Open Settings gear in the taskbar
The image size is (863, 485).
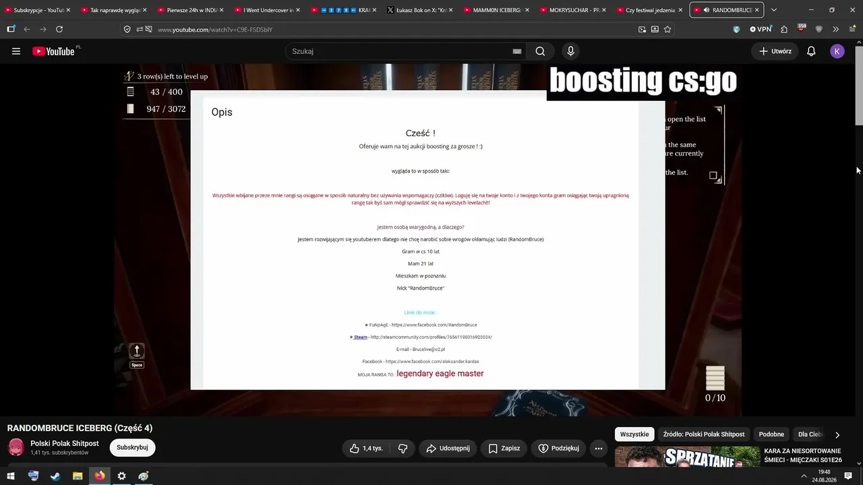pyautogui.click(x=121, y=476)
